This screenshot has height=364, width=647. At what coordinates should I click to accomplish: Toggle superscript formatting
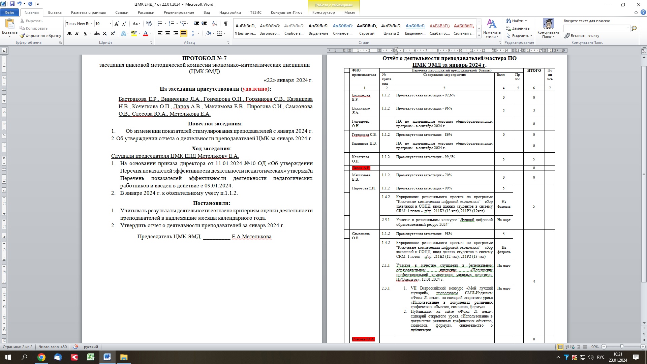click(113, 33)
